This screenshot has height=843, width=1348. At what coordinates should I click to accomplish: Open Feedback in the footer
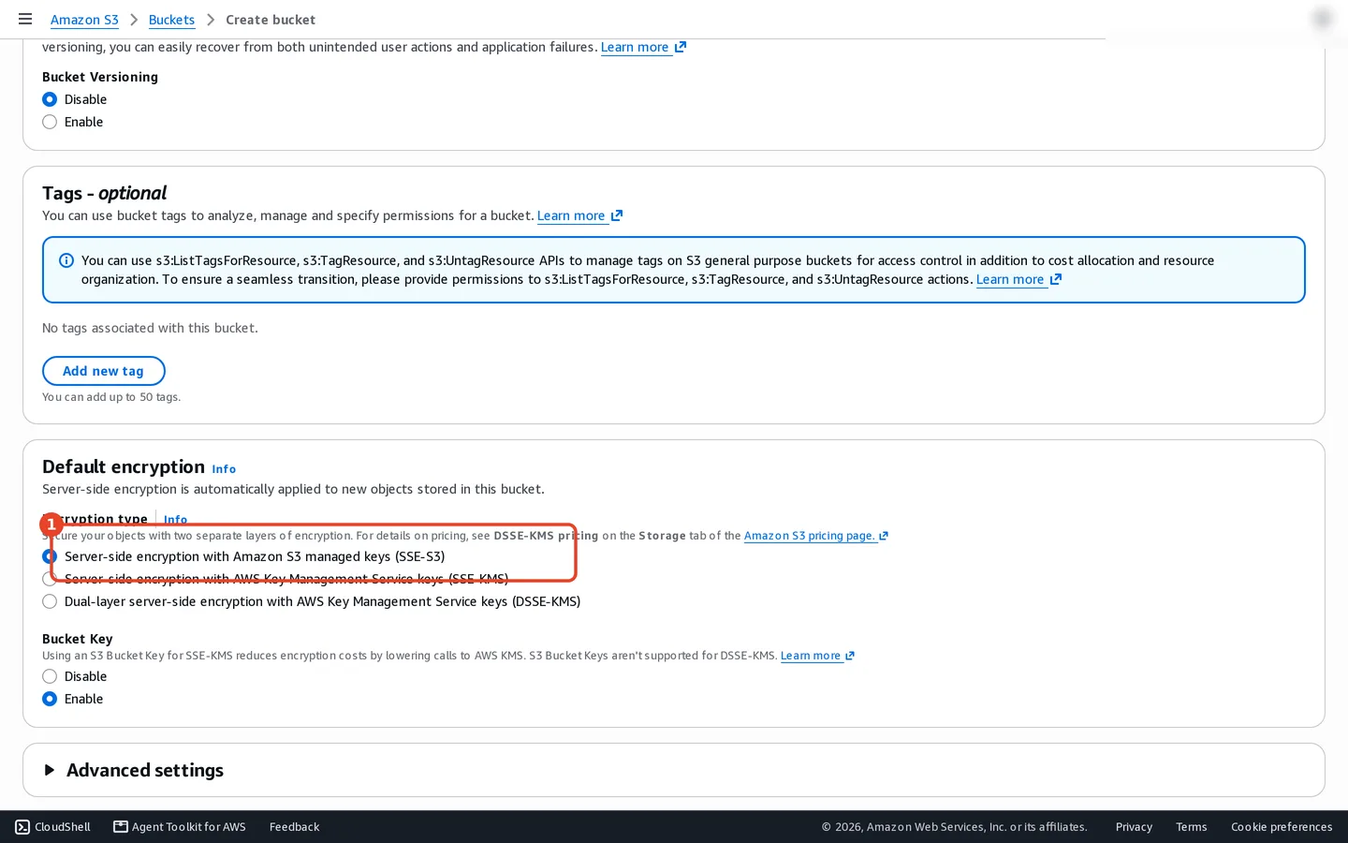[x=294, y=827]
